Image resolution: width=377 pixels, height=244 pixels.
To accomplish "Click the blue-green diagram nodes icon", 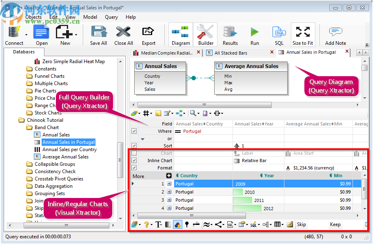I will coord(179,113).
